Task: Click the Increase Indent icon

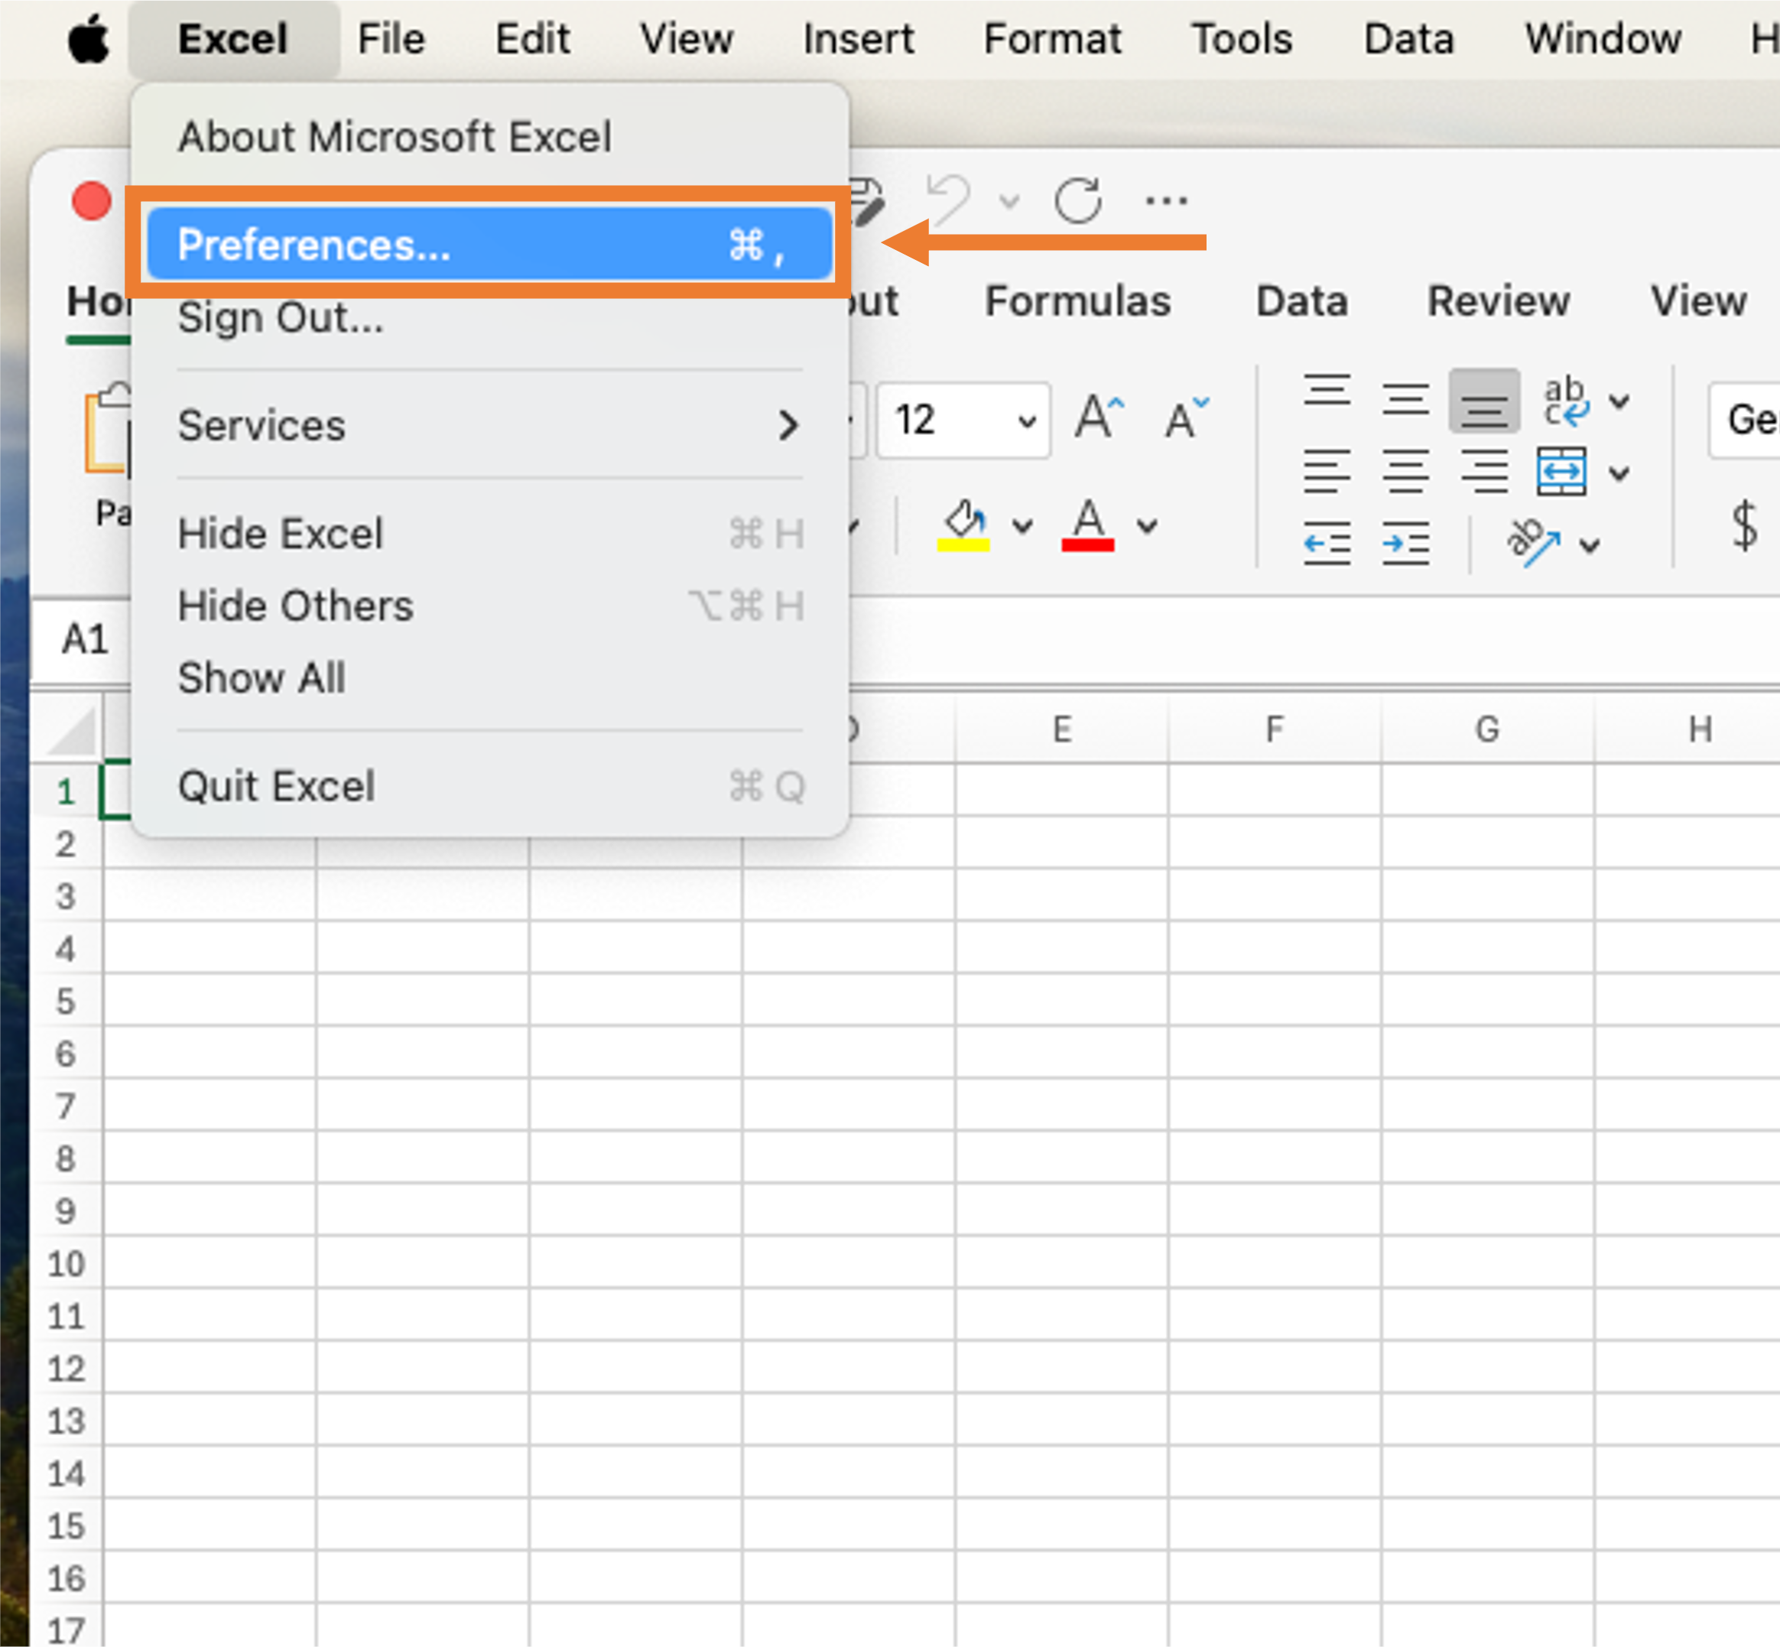Action: pos(1405,543)
